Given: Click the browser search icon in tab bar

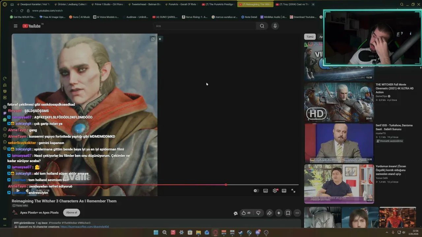Looking at the screenshot, I should [402, 4].
